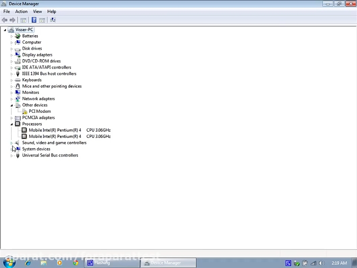Expand the Keyboards category

(12, 80)
